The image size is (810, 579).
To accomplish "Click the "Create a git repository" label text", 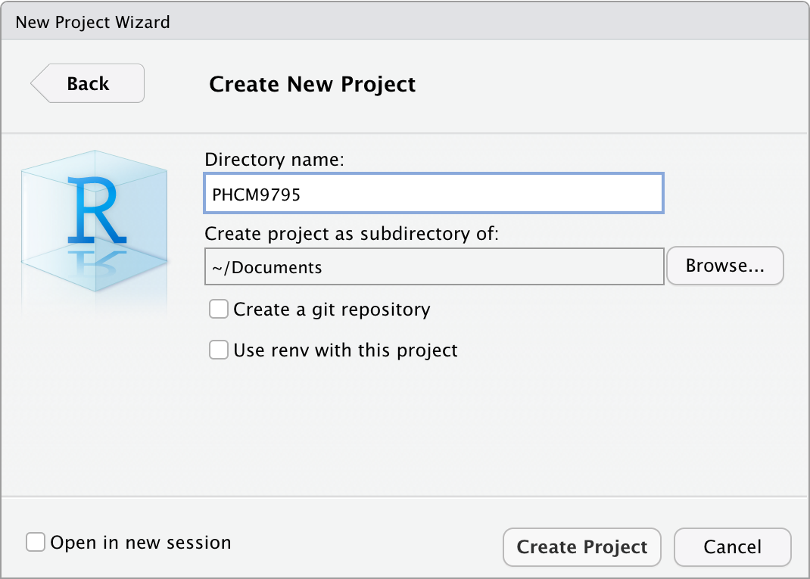I will click(x=332, y=309).
